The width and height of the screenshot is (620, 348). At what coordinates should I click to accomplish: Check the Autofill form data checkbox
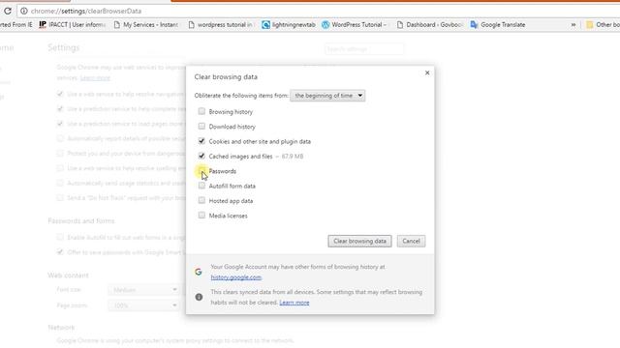coord(201,186)
